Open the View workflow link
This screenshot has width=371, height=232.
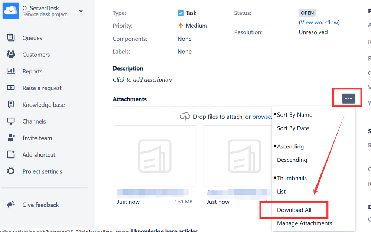[x=319, y=23]
